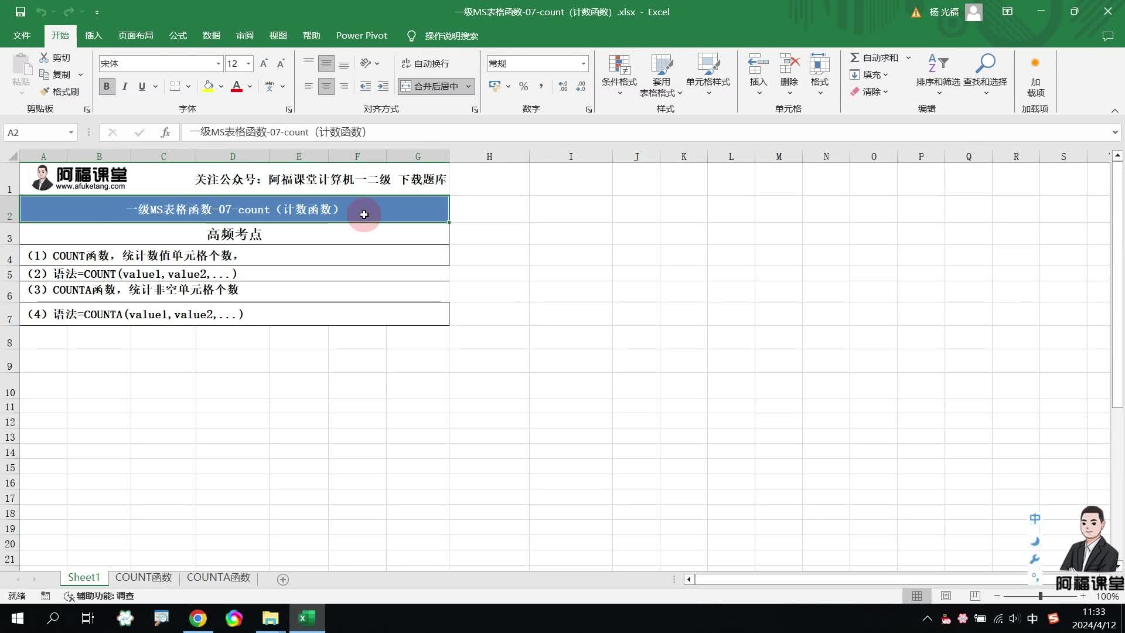Viewport: 1125px width, 633px height.
Task: Click the Windows Start button
Action: coord(18,618)
